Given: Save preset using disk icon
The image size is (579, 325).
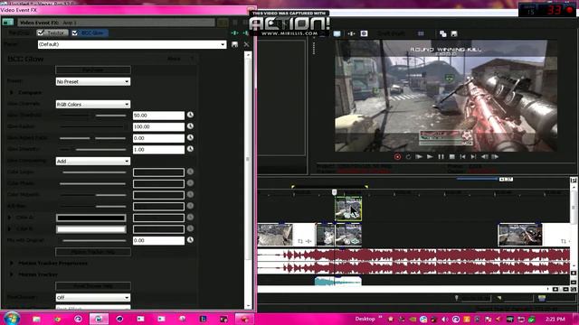Looking at the screenshot, I should pyautogui.click(x=234, y=44).
